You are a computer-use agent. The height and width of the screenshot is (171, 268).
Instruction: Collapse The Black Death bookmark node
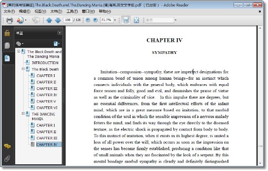(23, 69)
